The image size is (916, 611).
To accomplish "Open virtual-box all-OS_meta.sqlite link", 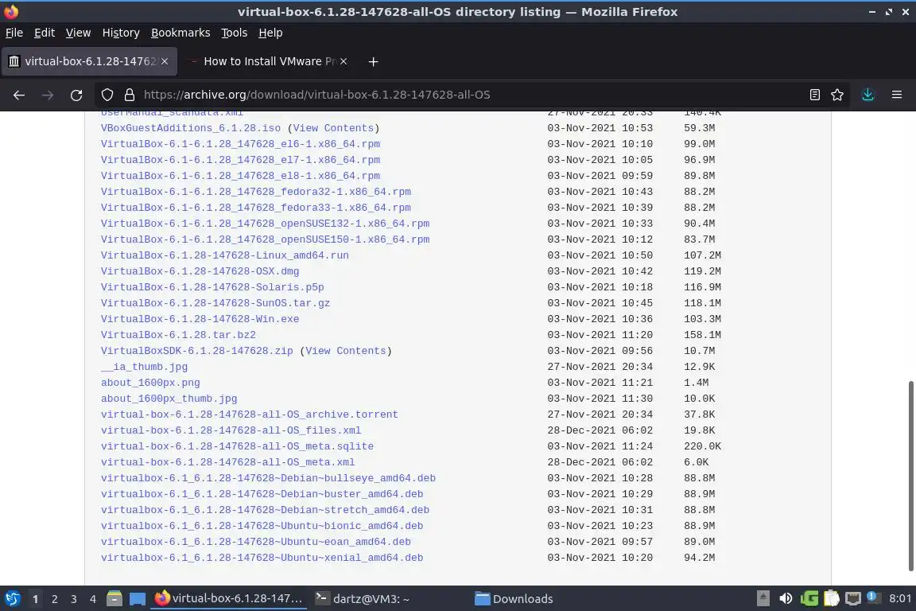I will click(237, 446).
